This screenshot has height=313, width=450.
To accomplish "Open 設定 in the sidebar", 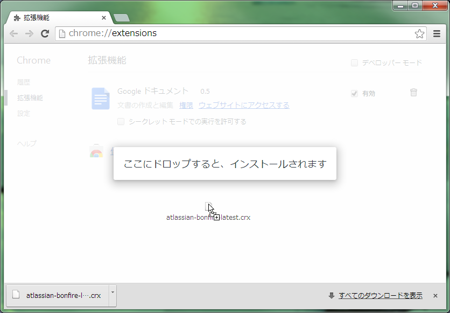I will click(x=24, y=114).
